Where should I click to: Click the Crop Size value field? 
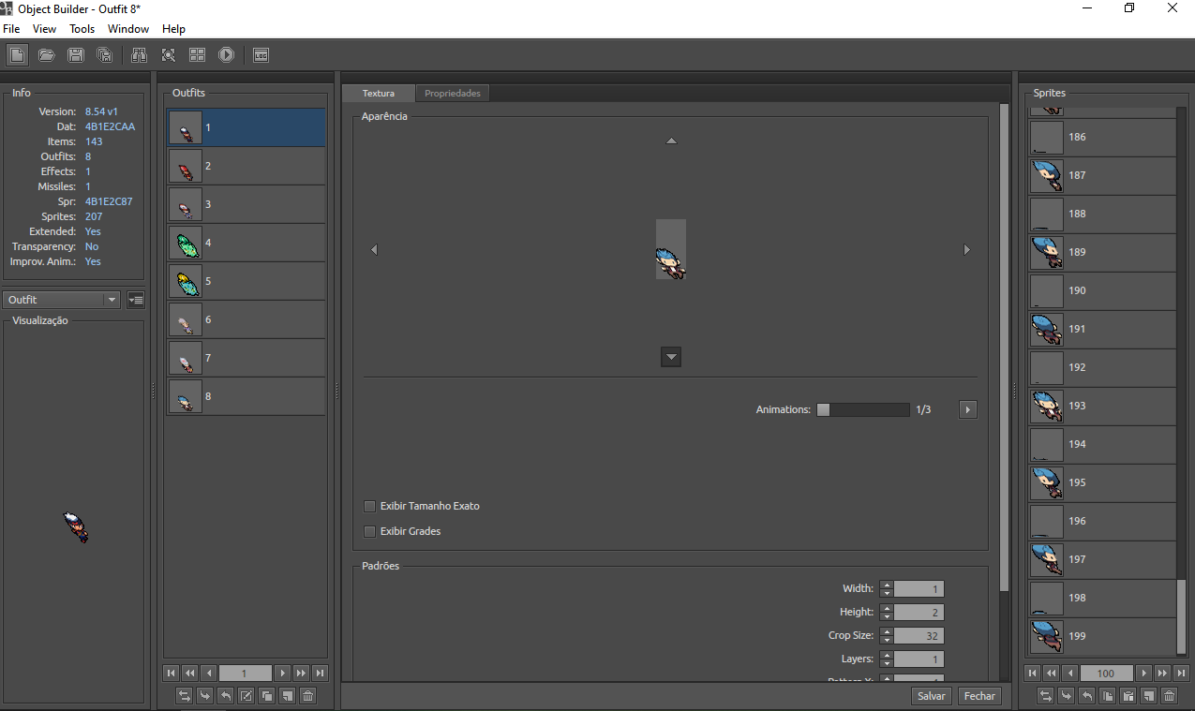coord(919,636)
